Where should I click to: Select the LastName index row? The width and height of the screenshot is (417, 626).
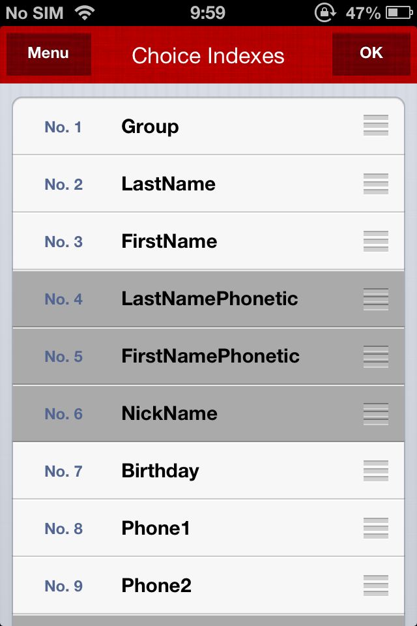tap(208, 184)
